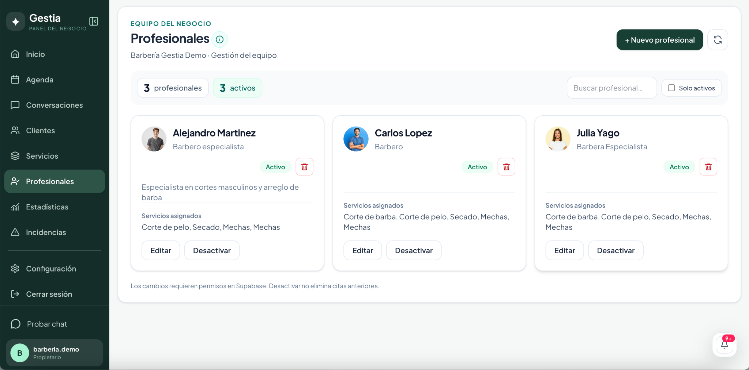Image resolution: width=749 pixels, height=370 pixels.
Task: Go to Inicio
Action: pos(54,54)
